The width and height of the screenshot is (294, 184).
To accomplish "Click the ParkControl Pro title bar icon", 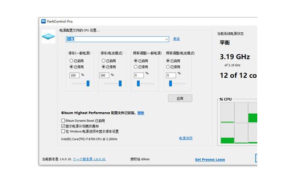I will pyautogui.click(x=43, y=21).
